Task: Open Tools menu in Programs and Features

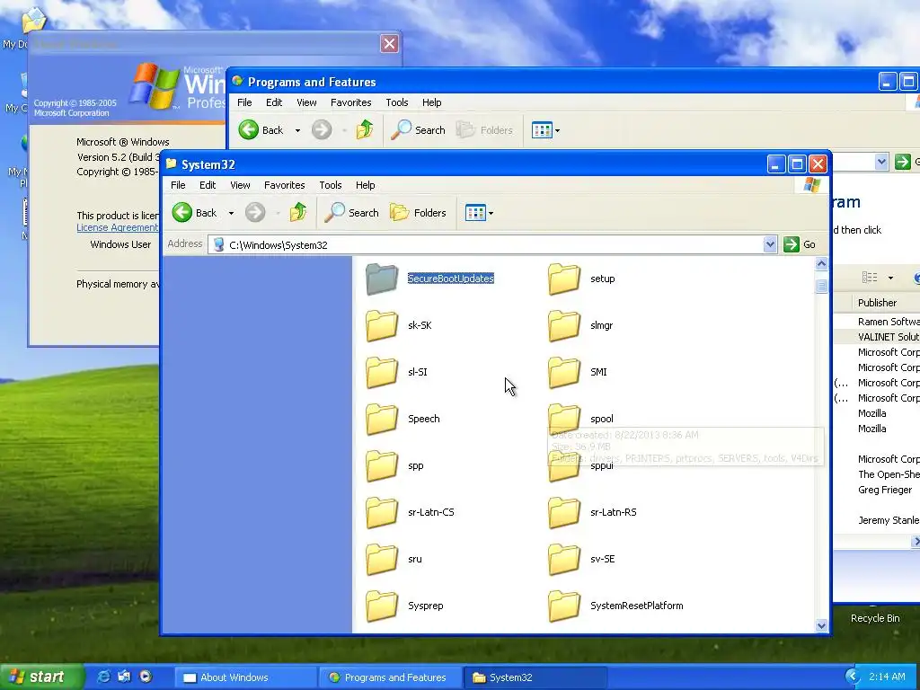Action: point(396,102)
